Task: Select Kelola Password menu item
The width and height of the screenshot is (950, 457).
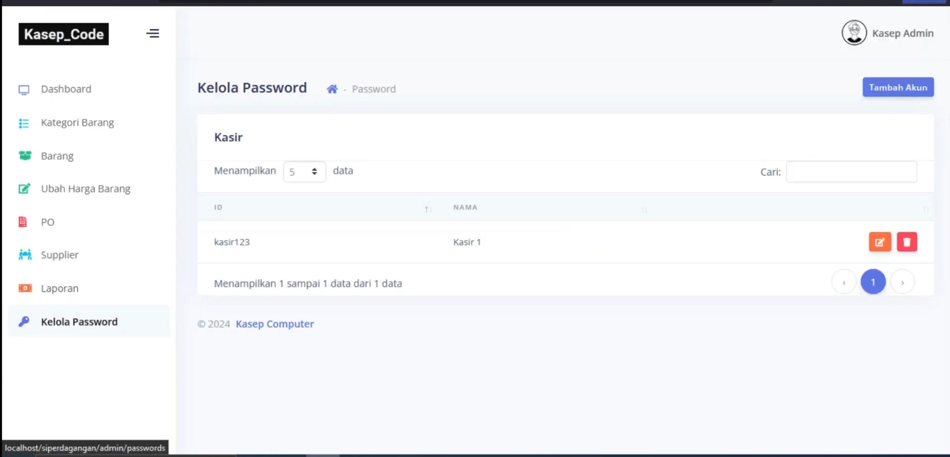Action: click(x=88, y=321)
